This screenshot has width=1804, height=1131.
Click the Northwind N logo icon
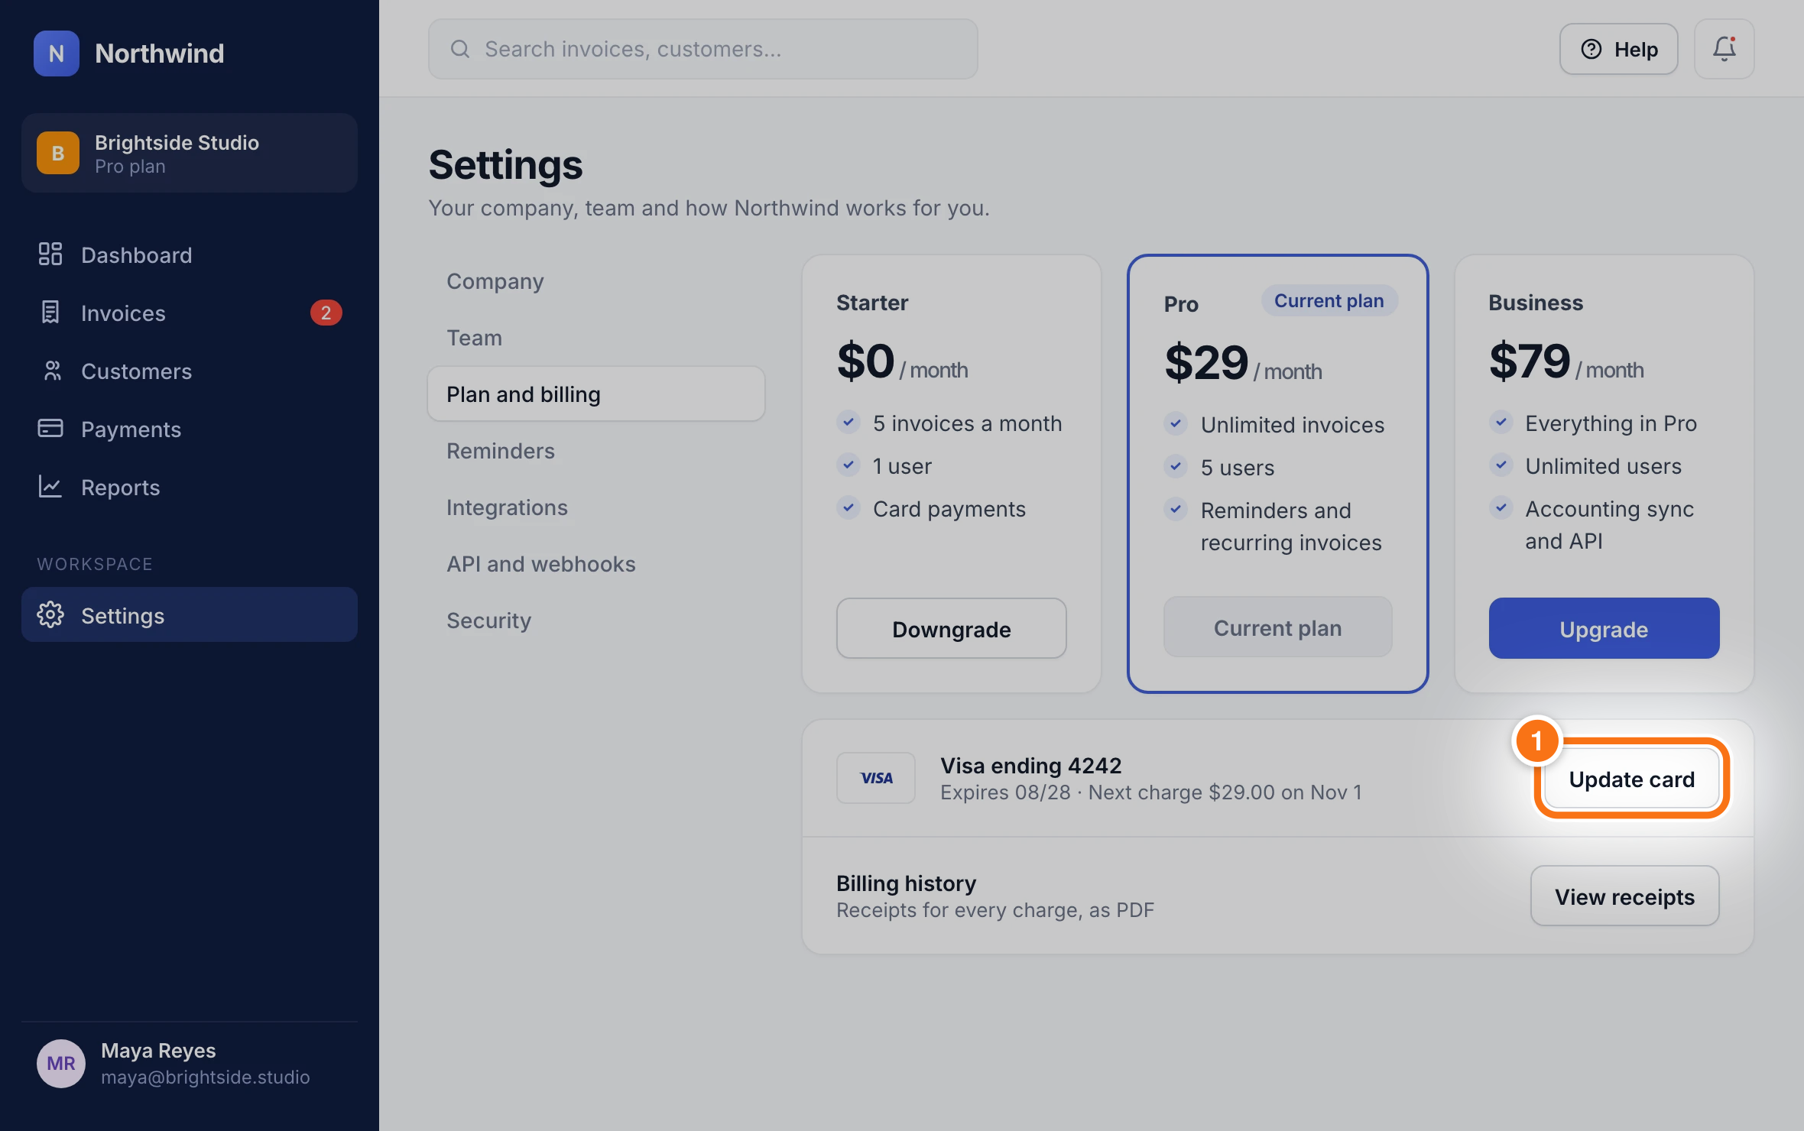[x=56, y=53]
